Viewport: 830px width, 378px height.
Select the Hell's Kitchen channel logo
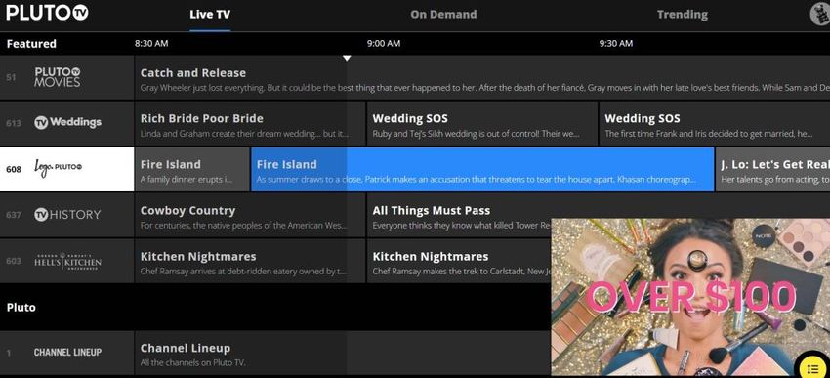tap(67, 261)
